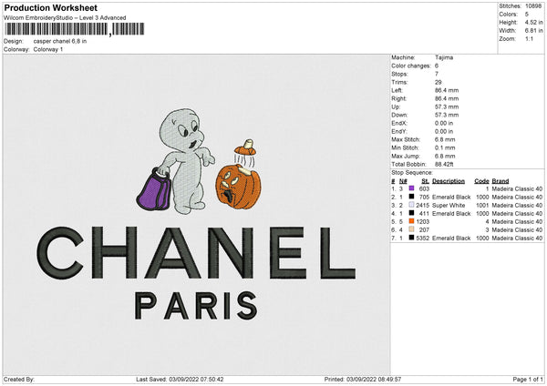Viewport: 547px width, 386px height.
Task: Click the Zoom value 1:1
Action: (x=529, y=38)
